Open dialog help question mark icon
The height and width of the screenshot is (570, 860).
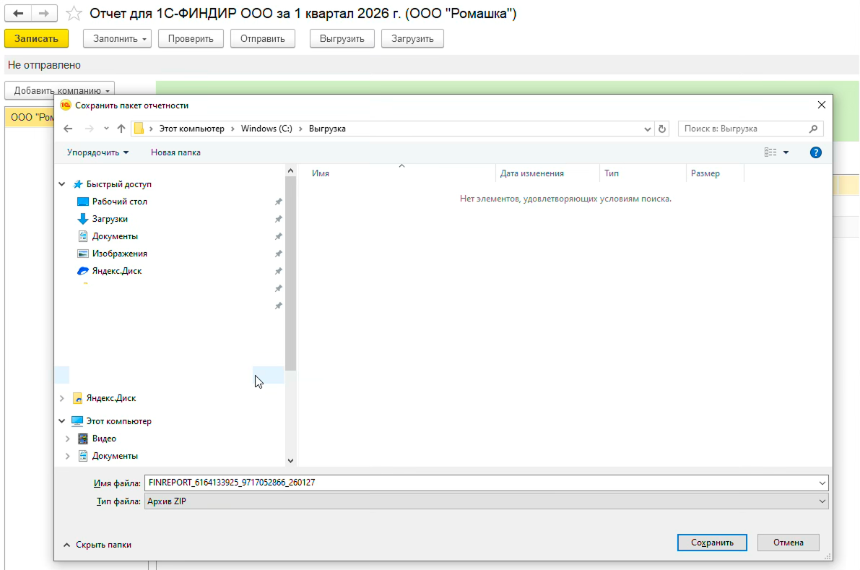tap(815, 152)
